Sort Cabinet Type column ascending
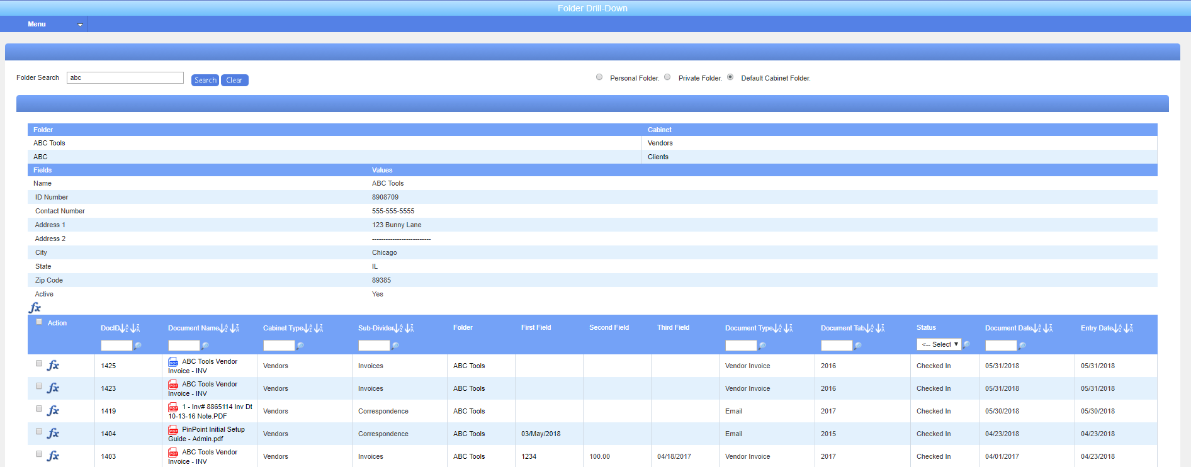 (x=308, y=328)
